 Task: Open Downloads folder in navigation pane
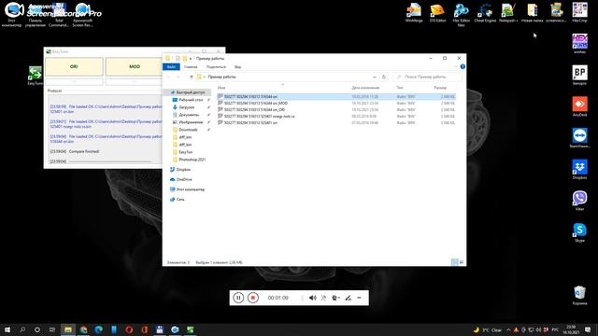click(x=188, y=130)
